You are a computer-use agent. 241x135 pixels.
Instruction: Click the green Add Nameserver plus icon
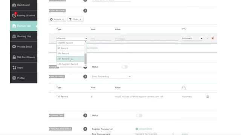(137, 129)
